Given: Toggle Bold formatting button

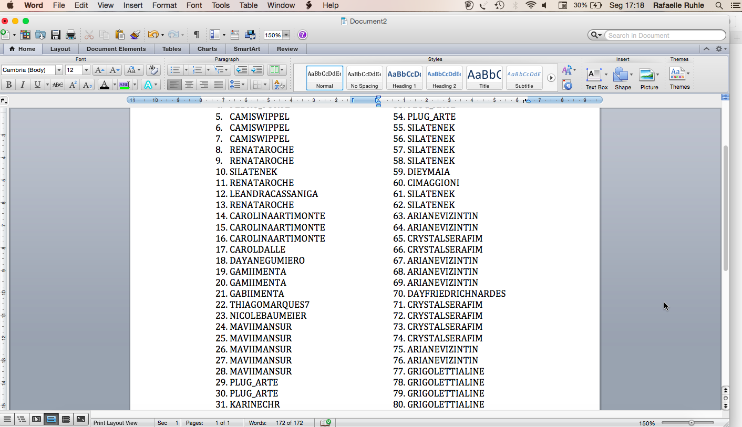Looking at the screenshot, I should 8,85.
